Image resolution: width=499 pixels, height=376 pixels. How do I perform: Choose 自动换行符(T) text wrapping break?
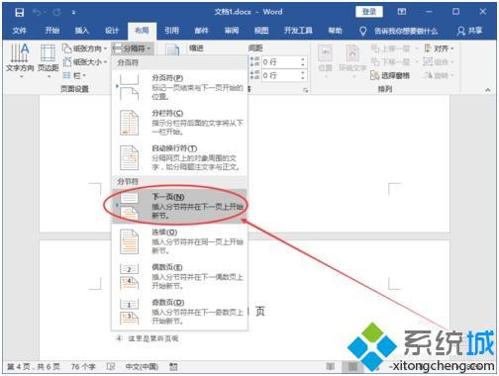[x=179, y=158]
